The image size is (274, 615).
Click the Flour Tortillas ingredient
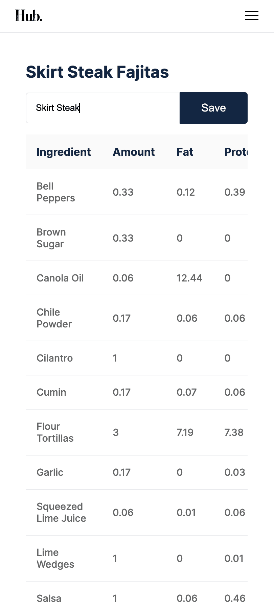tap(55, 432)
